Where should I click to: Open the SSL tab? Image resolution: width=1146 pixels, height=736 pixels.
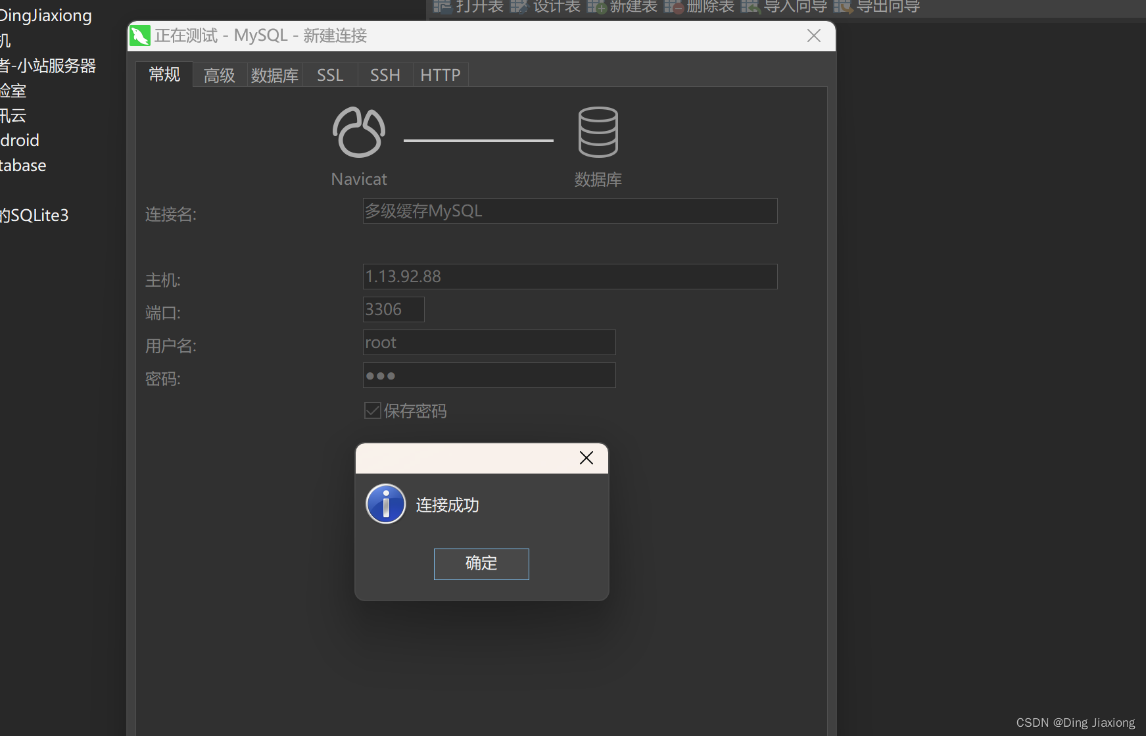point(330,76)
